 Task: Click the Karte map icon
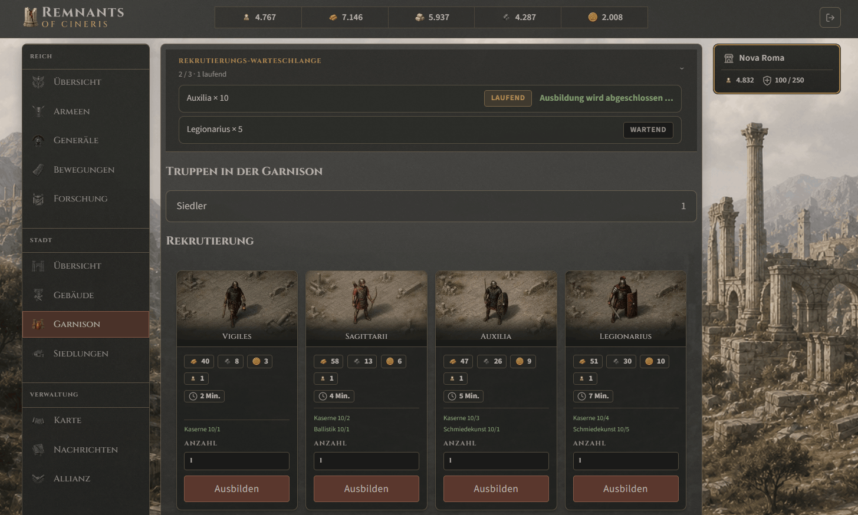click(38, 420)
